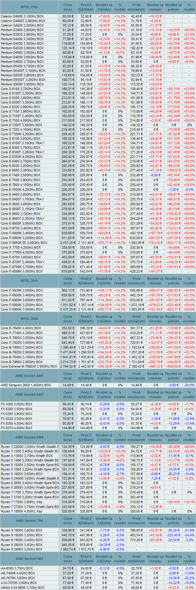Click the +10,20 € value in Ryzen 3 1200 row
The width and height of the screenshot is (196, 590).
(x=104, y=452)
